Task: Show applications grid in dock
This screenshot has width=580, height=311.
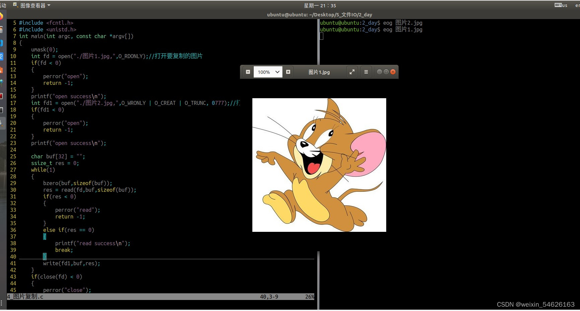Action: click(x=1, y=303)
